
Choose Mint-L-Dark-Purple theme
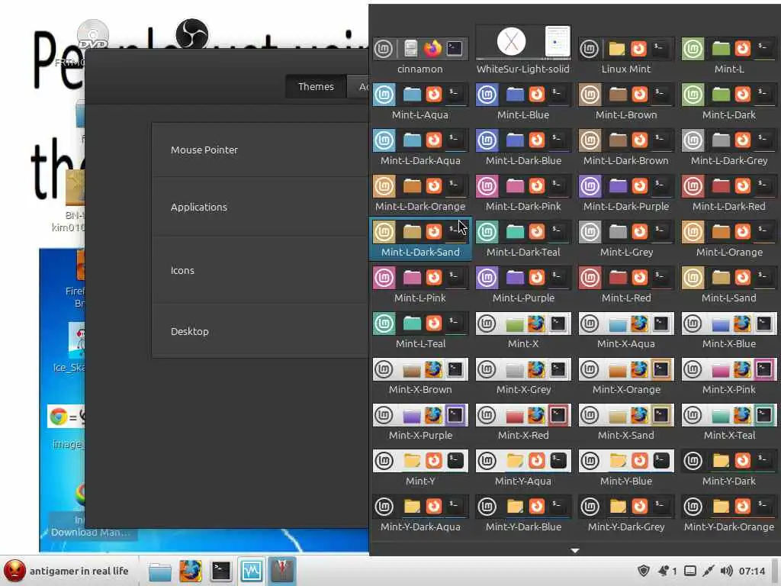pos(626,186)
